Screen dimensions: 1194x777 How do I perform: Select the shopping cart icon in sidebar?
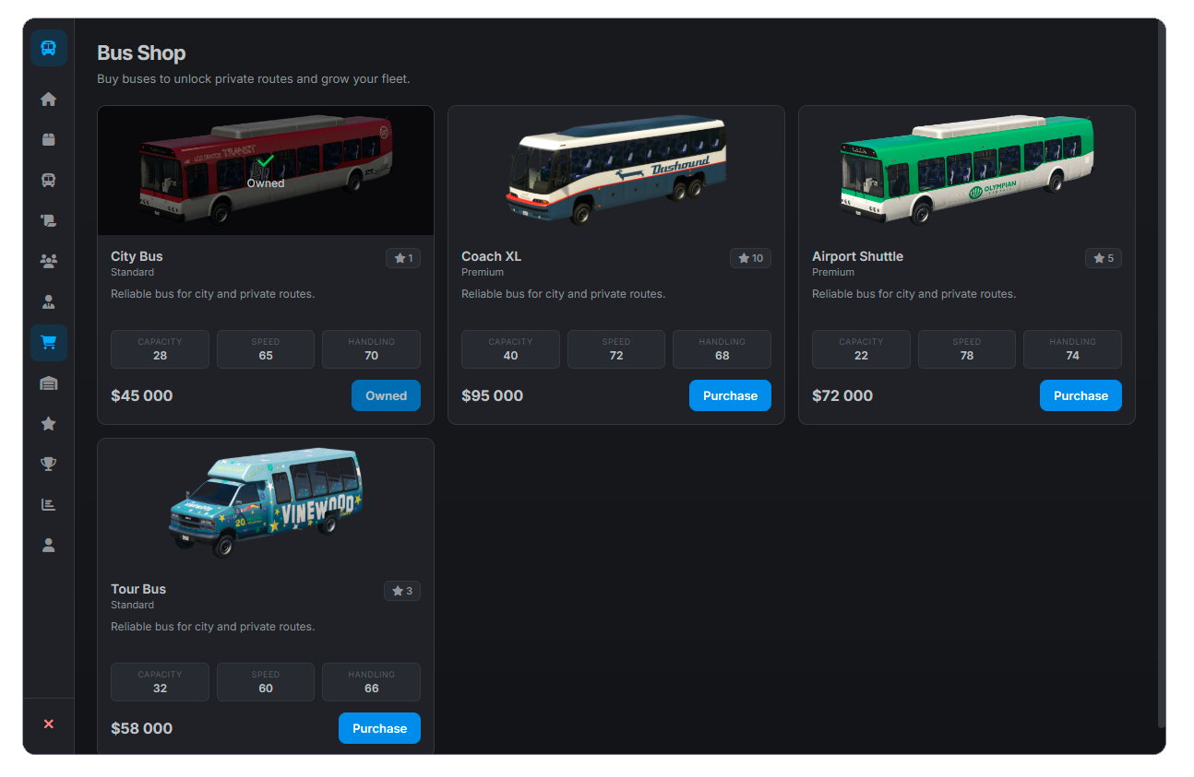tap(49, 343)
